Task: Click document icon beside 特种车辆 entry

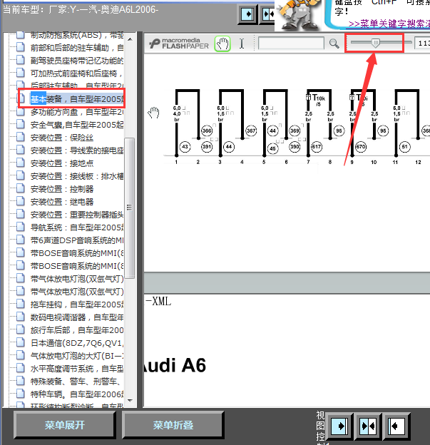Action: coord(21,394)
